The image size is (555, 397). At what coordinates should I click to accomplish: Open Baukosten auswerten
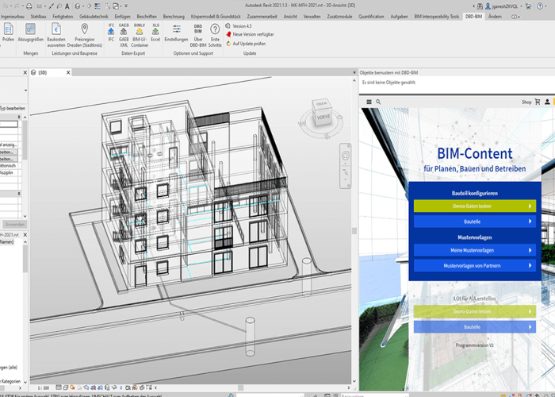[x=56, y=35]
